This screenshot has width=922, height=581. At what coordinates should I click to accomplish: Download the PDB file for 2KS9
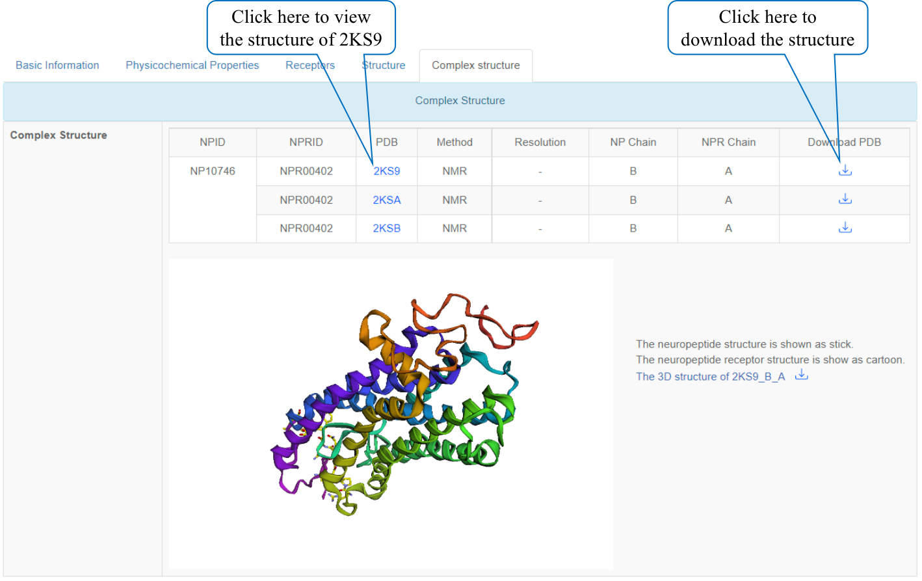845,170
